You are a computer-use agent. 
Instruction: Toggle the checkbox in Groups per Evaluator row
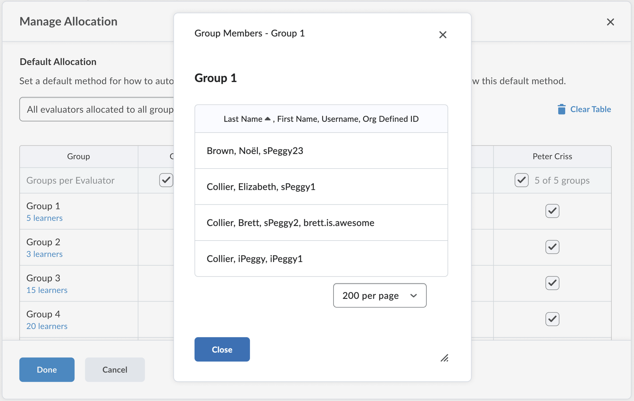click(x=166, y=180)
